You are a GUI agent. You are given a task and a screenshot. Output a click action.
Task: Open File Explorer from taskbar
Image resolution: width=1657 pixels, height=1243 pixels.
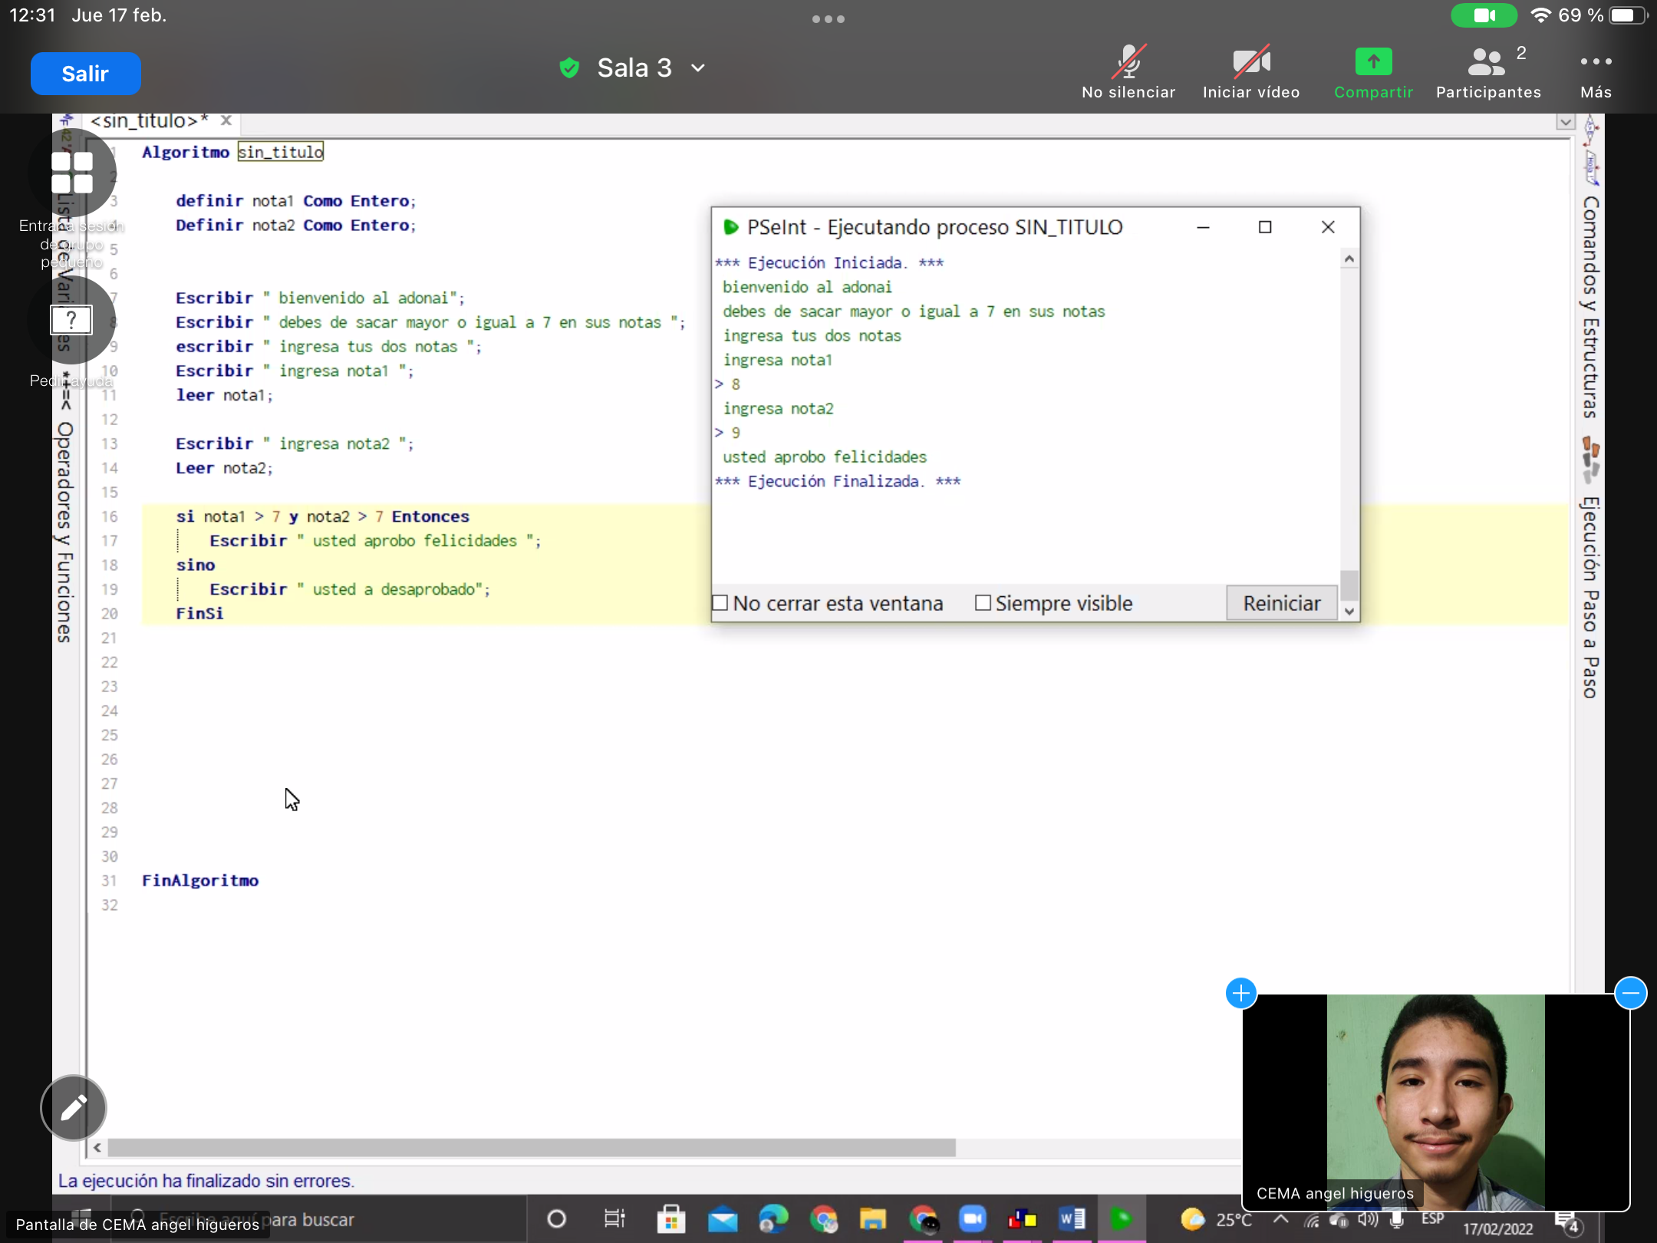point(873,1218)
